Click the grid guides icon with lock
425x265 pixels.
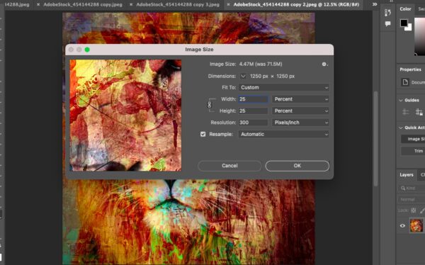[419, 112]
